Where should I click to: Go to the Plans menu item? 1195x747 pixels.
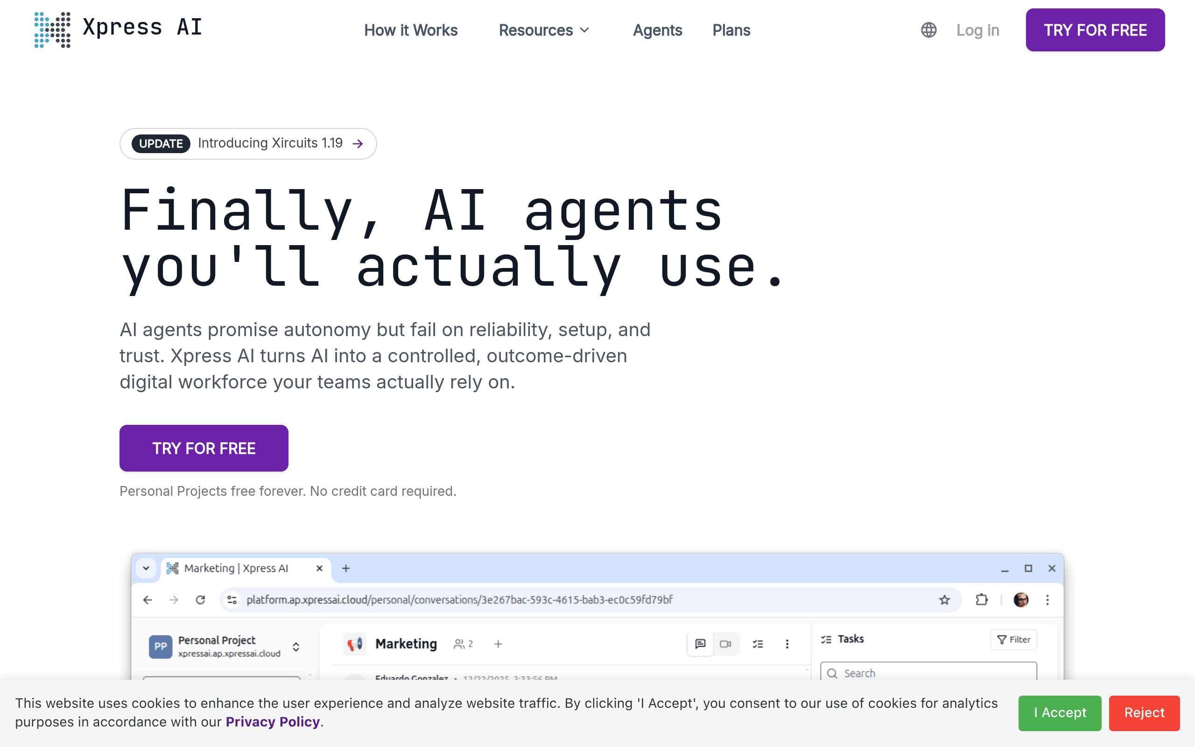[x=731, y=30]
